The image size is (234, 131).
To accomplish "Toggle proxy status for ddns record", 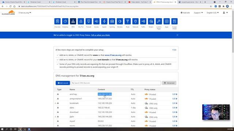I will [146, 108].
